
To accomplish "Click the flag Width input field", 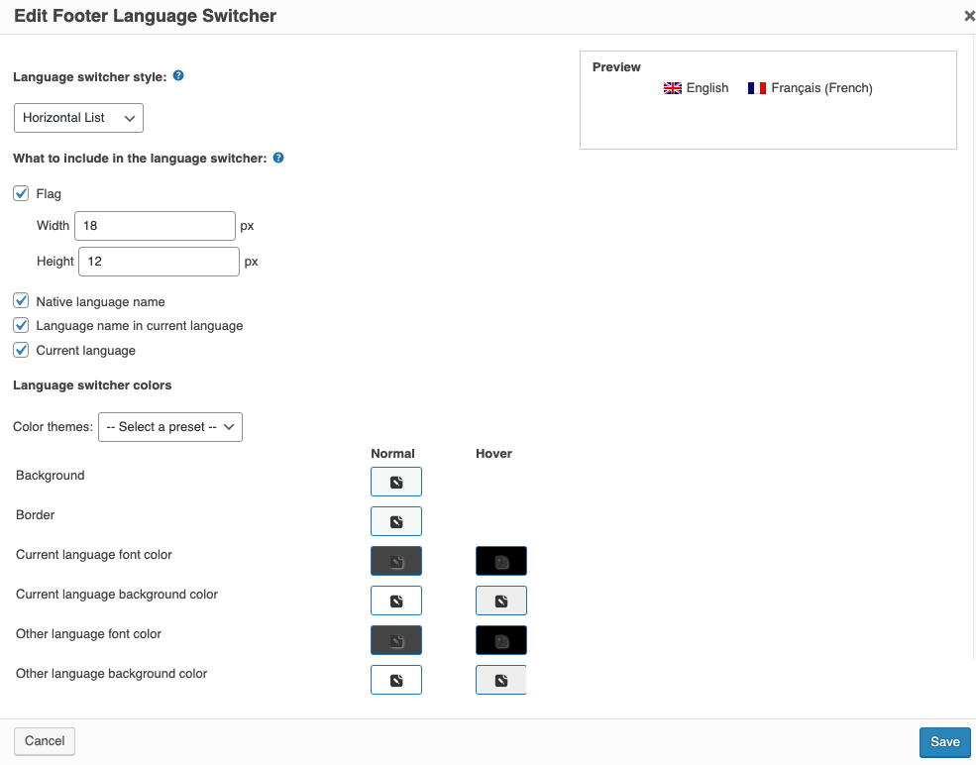I will (x=154, y=225).
